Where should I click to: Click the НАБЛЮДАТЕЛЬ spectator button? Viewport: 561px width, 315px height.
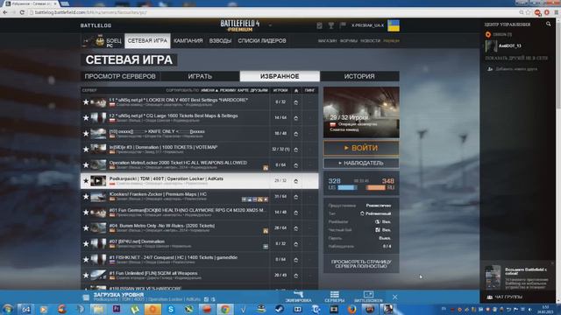coord(361,164)
